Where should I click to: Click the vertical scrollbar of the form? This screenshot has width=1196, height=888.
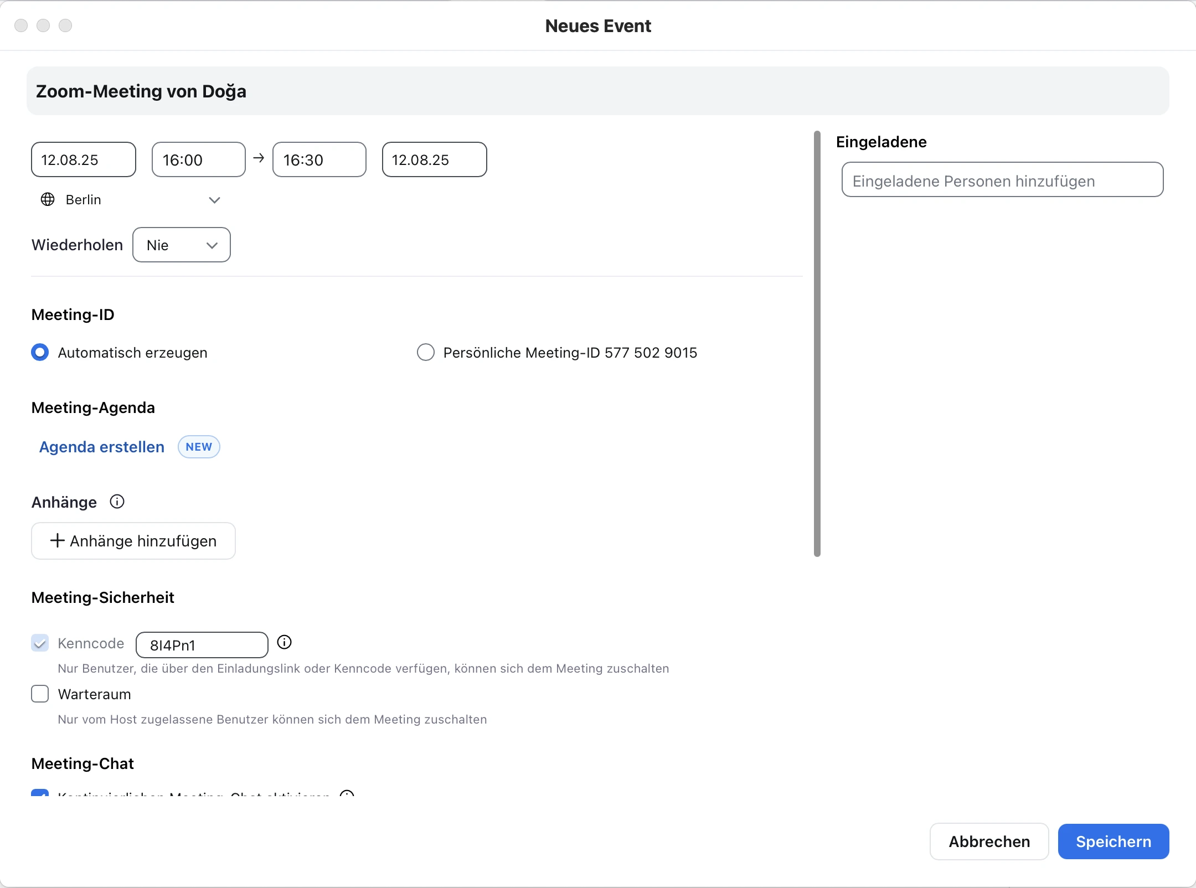(817, 343)
